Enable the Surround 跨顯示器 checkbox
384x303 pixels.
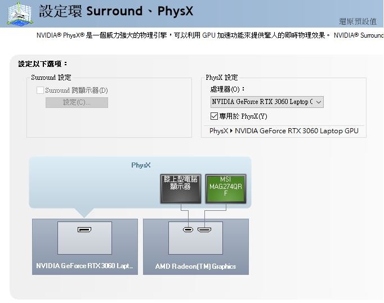[40, 91]
